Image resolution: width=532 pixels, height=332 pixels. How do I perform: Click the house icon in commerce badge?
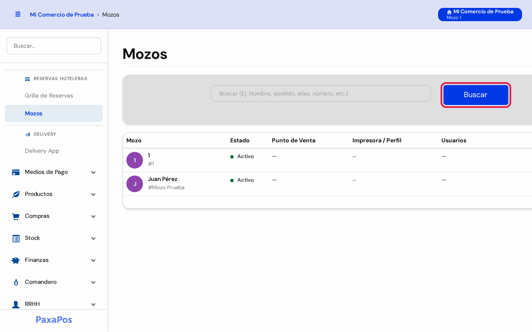pyautogui.click(x=449, y=12)
